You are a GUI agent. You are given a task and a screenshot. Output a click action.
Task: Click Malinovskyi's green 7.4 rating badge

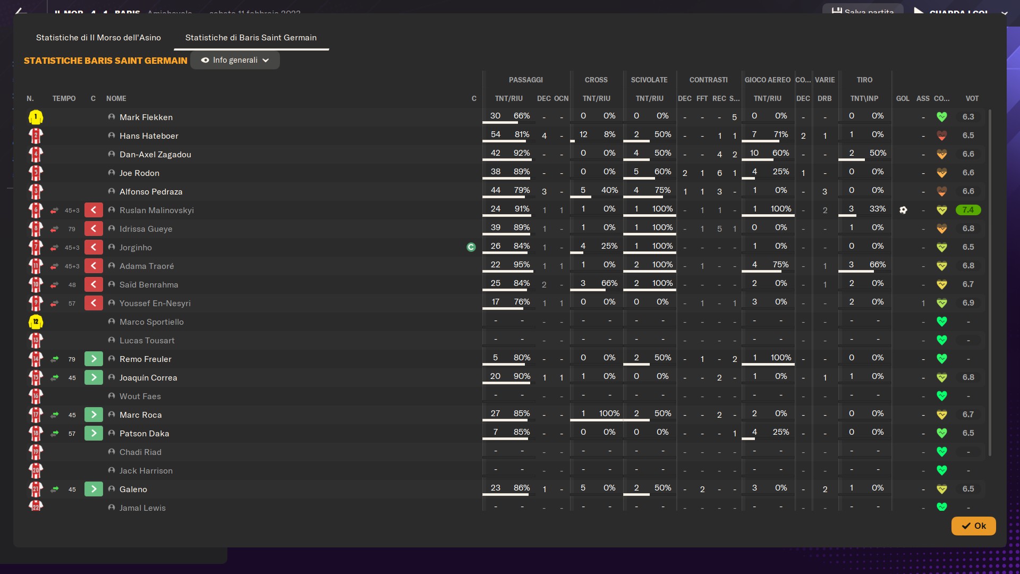click(x=968, y=210)
